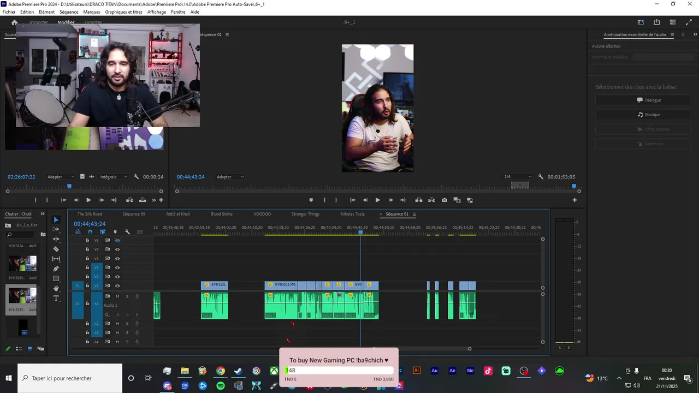Open the Quick Export share icon
The height and width of the screenshot is (393, 699).
(656, 22)
